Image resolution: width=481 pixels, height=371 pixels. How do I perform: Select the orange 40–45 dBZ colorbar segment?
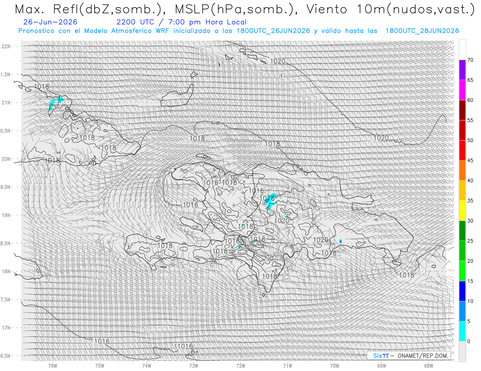click(462, 170)
